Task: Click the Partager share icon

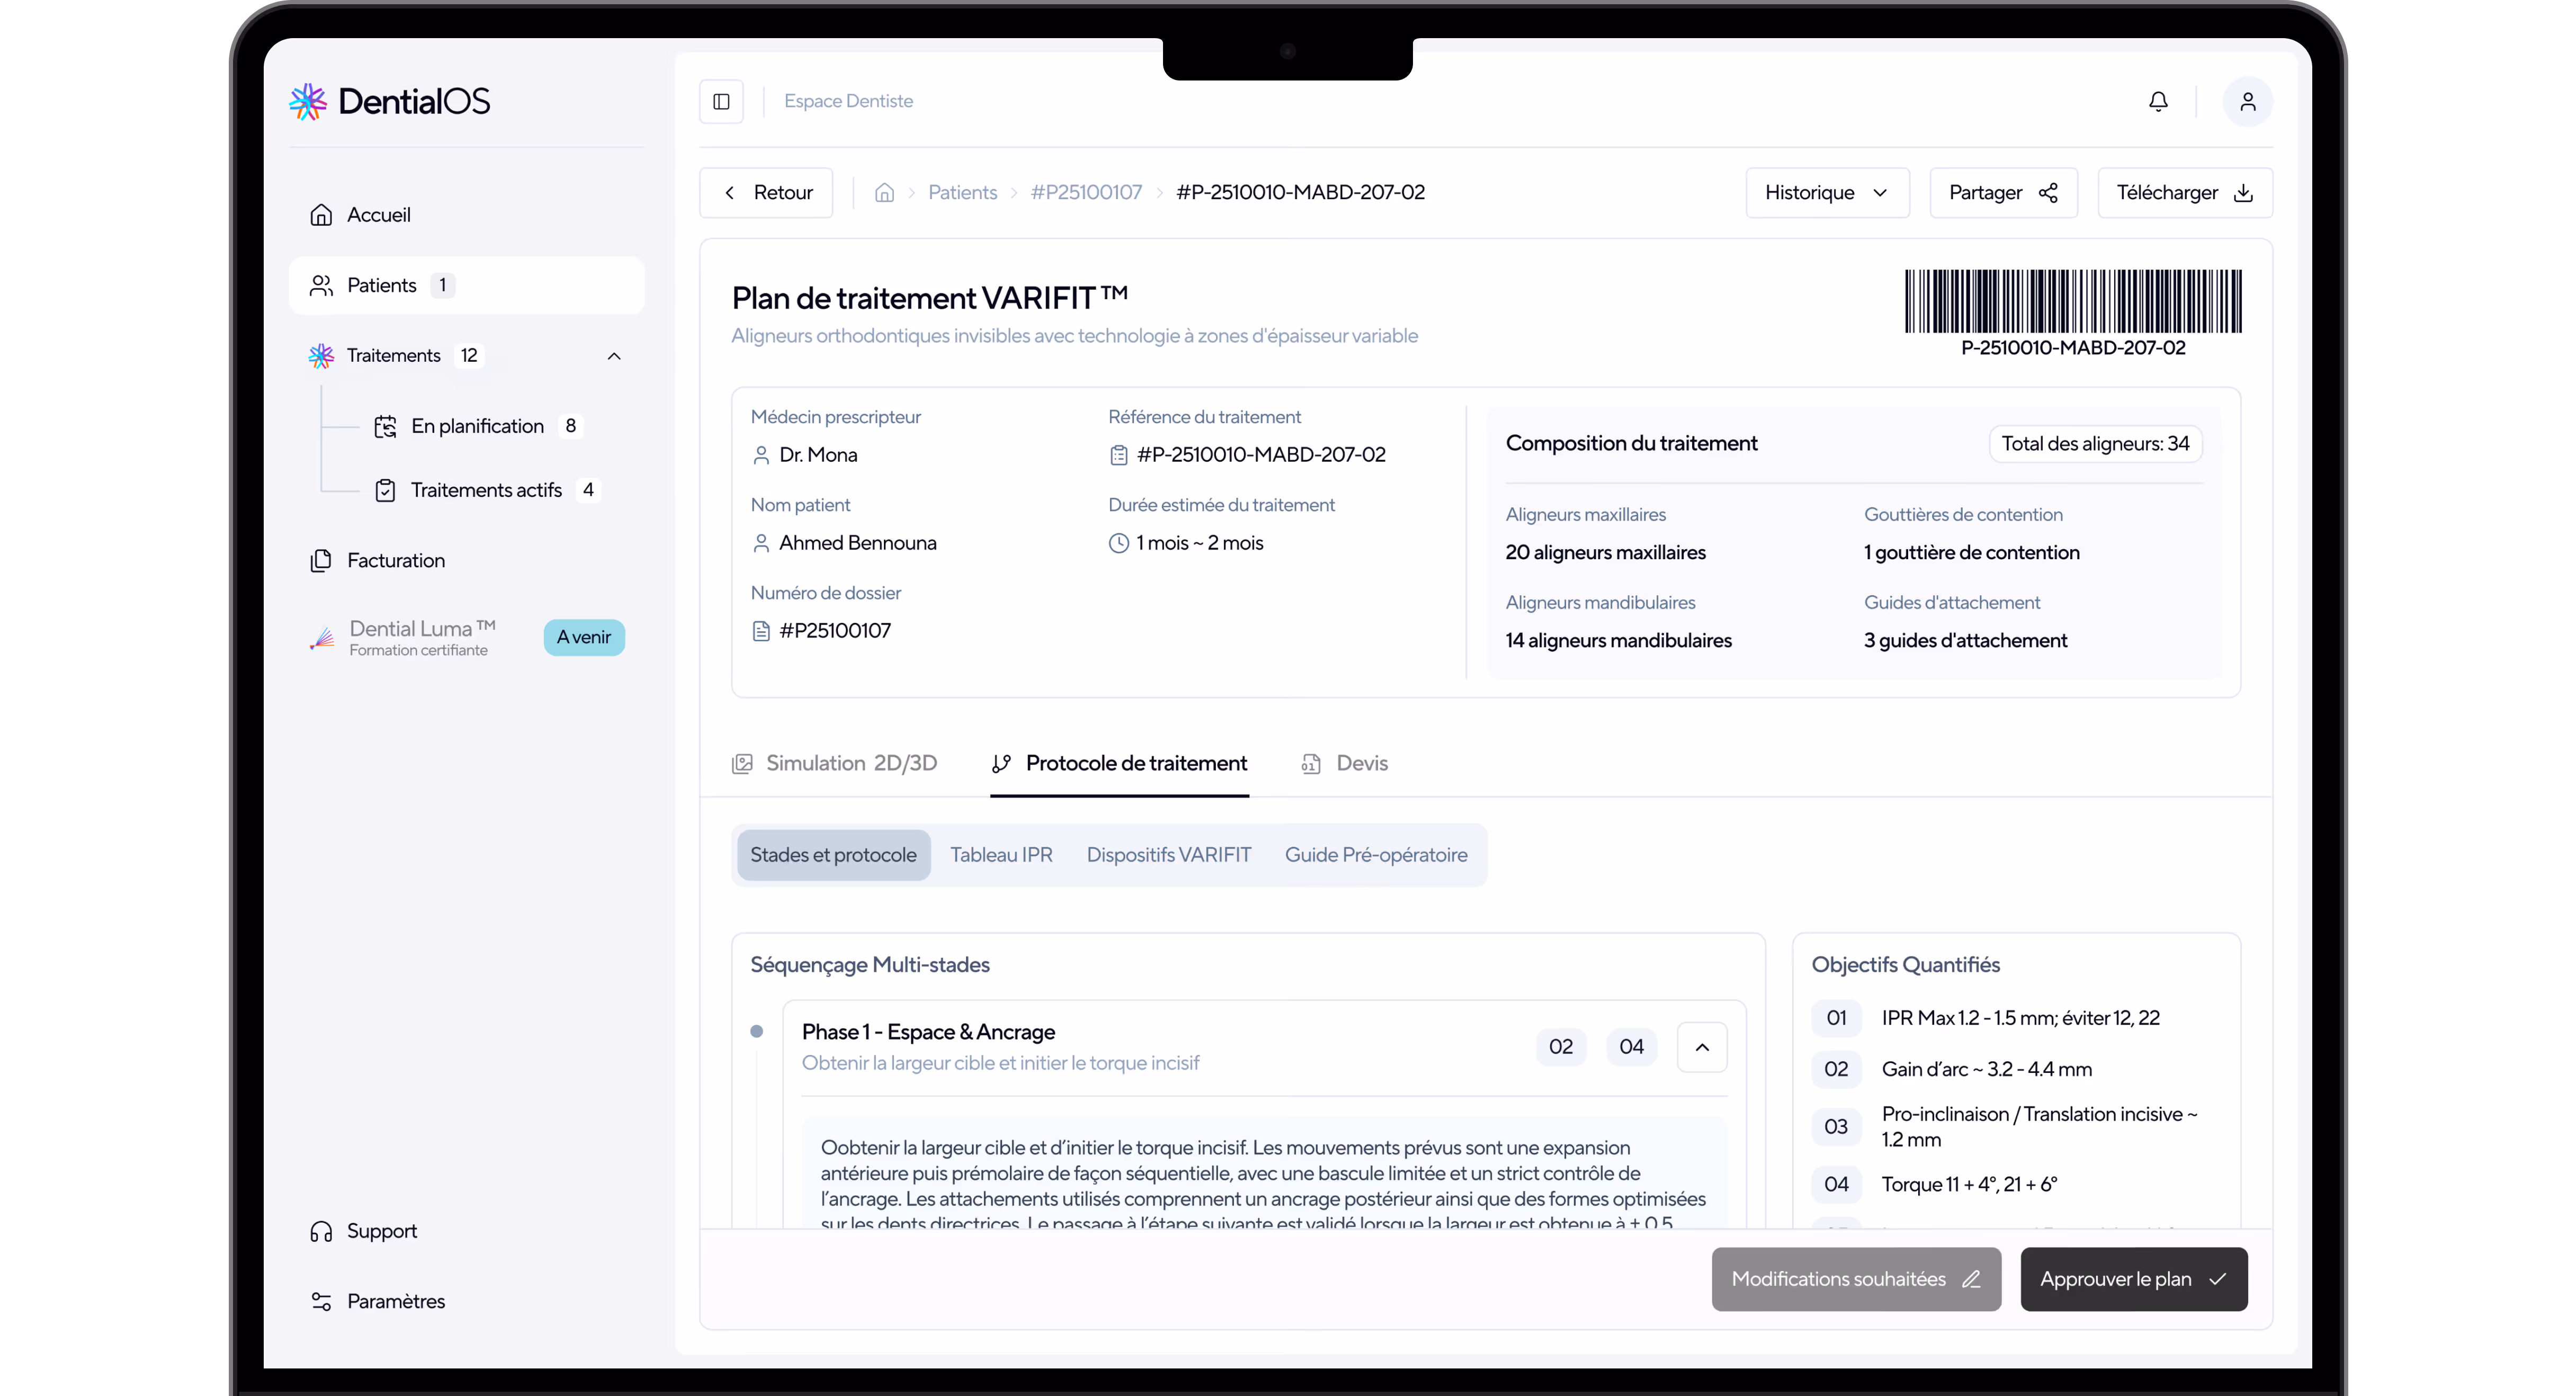Action: [2047, 193]
